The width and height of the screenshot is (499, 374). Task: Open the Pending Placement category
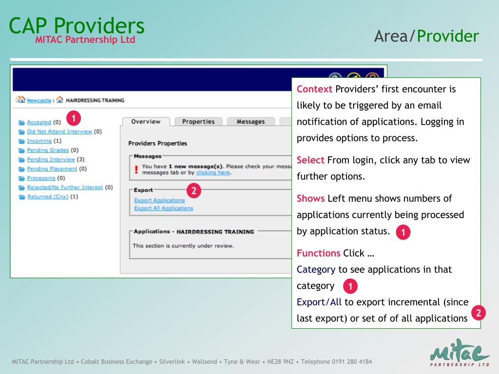click(52, 168)
